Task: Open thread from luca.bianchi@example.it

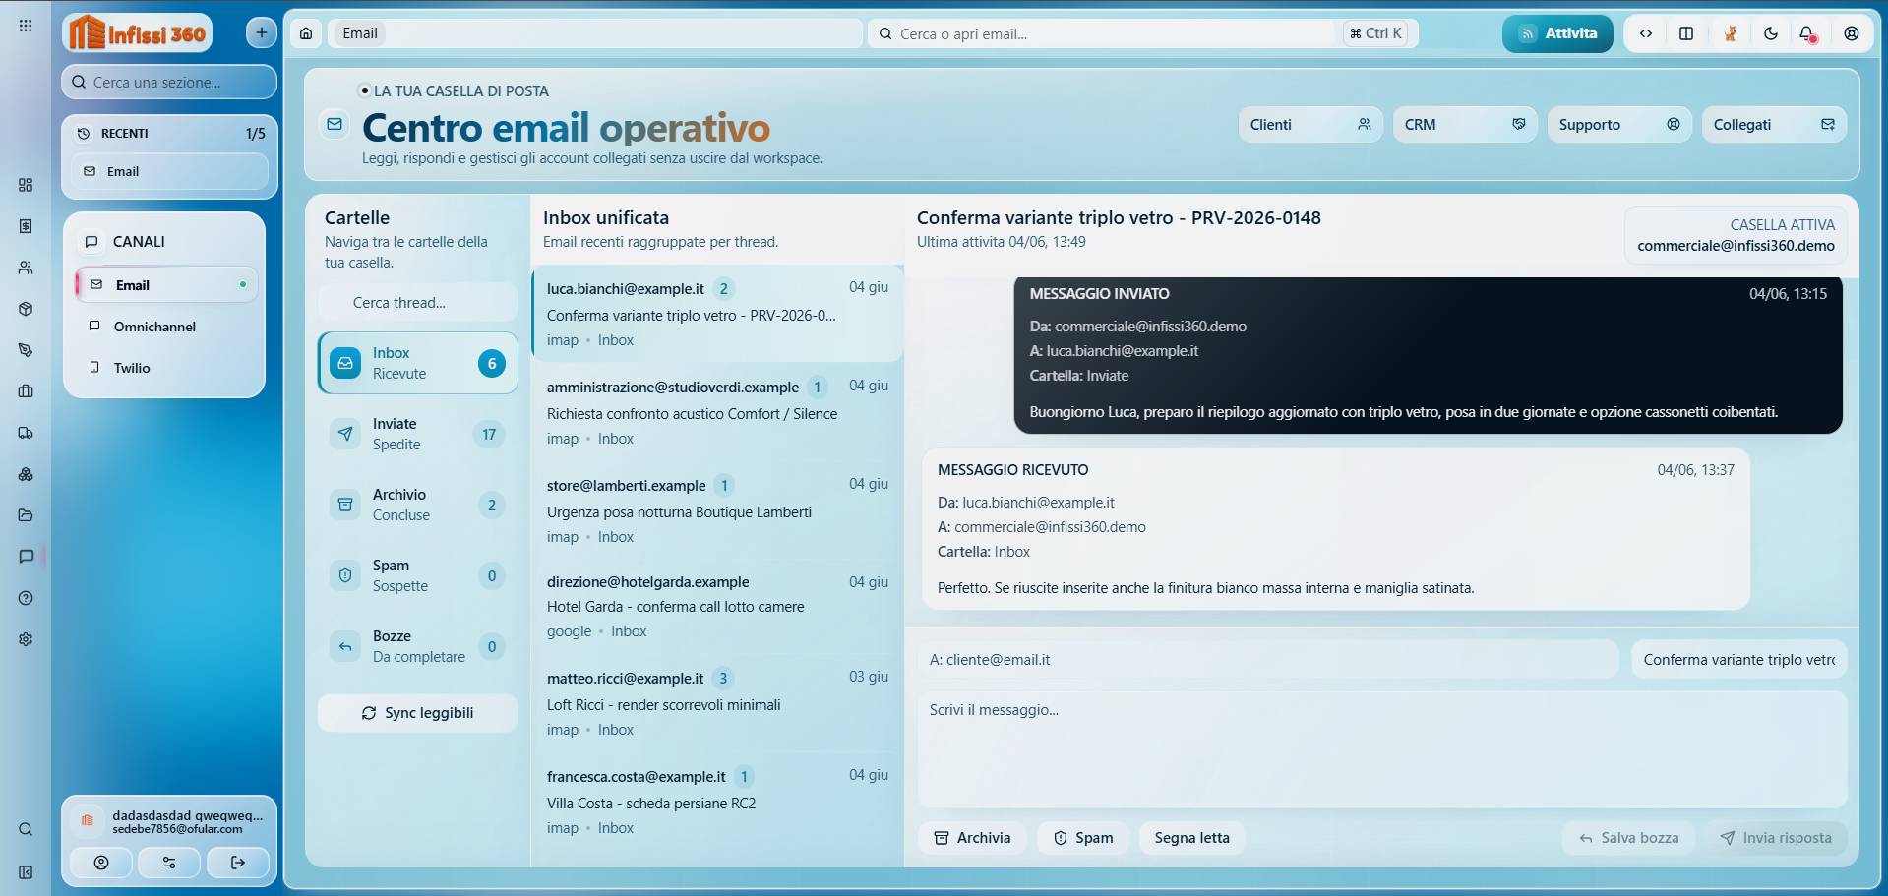Action: coord(717,314)
